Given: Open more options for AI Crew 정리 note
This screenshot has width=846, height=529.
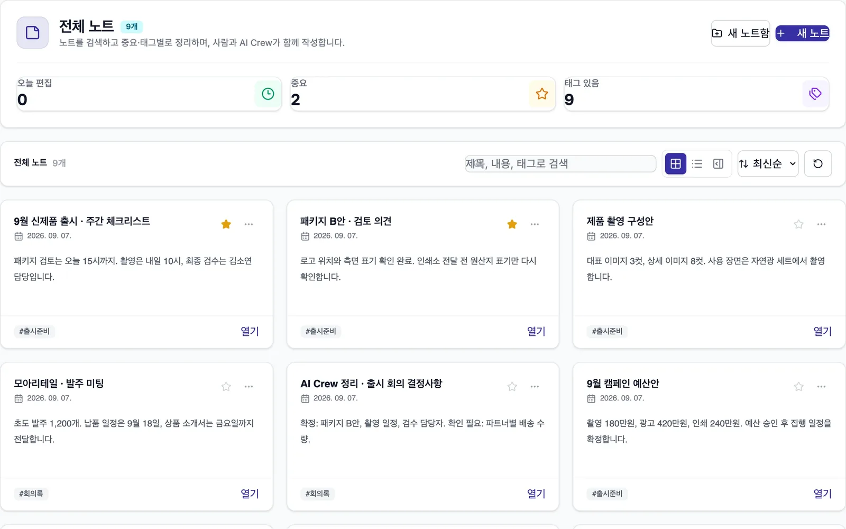Looking at the screenshot, I should pos(535,387).
